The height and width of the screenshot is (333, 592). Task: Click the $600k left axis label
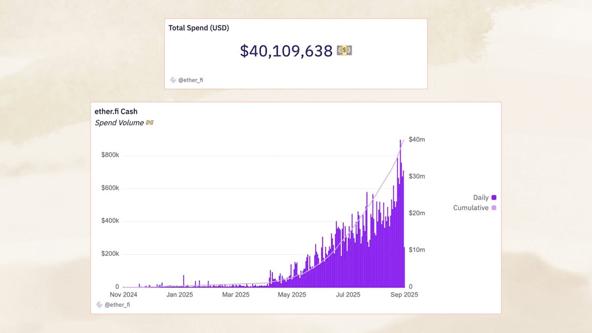click(110, 188)
